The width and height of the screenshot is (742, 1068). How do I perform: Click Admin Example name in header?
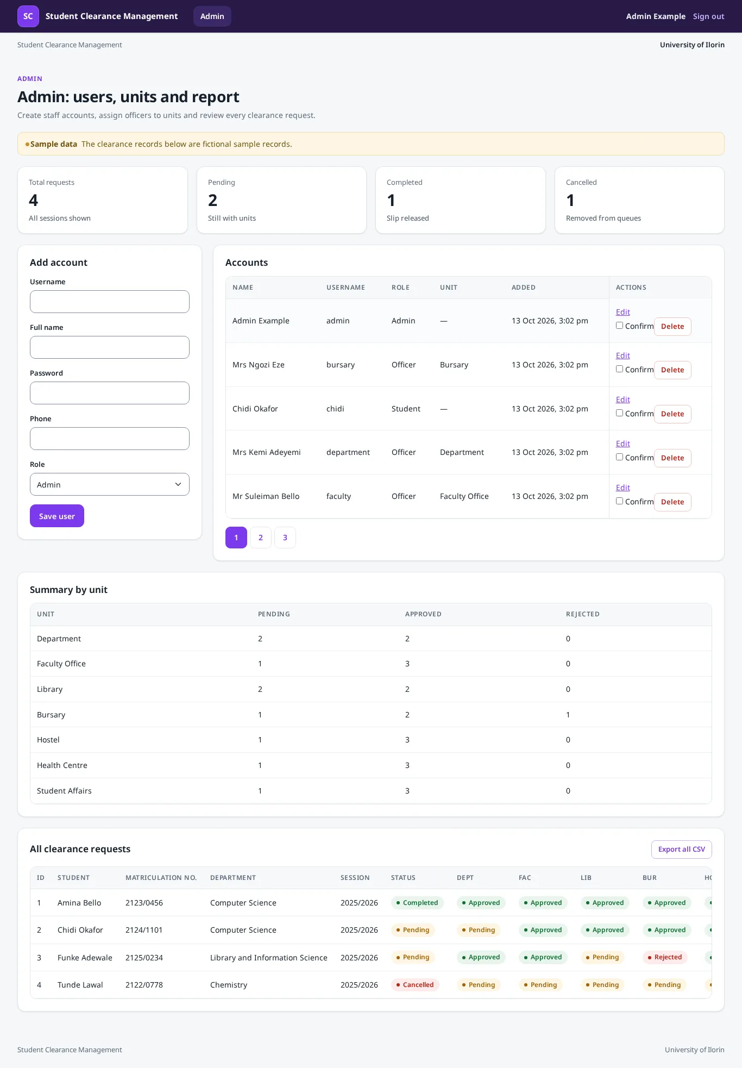pyautogui.click(x=656, y=16)
